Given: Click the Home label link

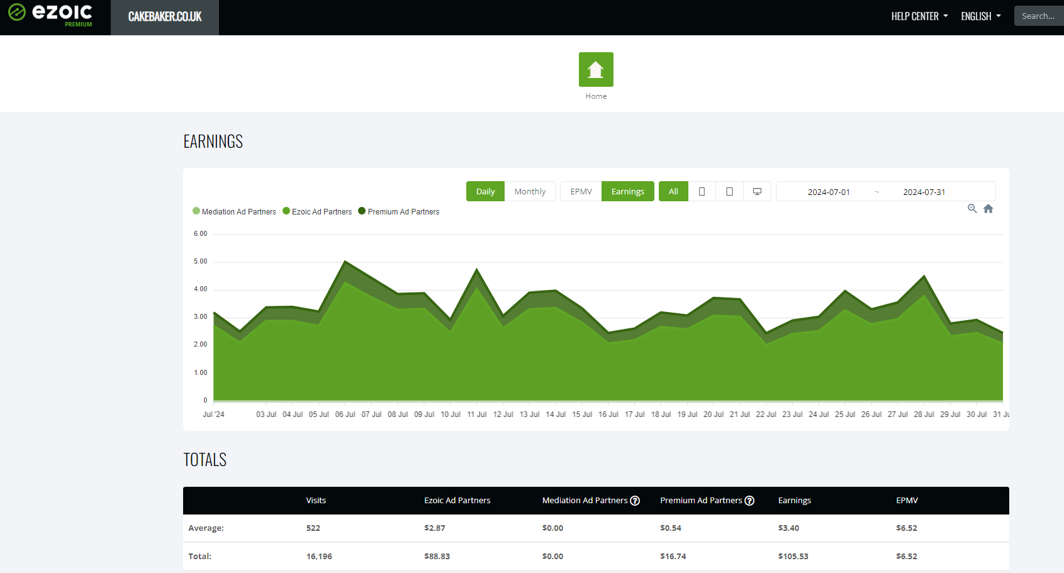Looking at the screenshot, I should (596, 96).
